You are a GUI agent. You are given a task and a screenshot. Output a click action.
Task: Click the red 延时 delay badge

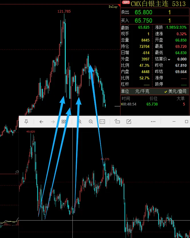coord(126,2)
